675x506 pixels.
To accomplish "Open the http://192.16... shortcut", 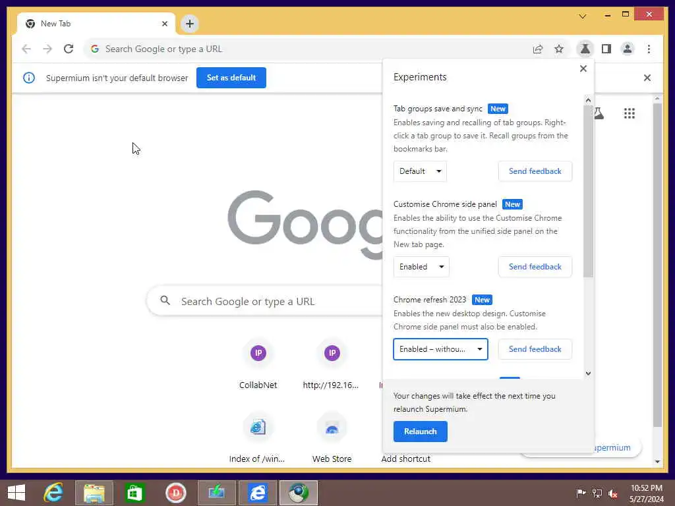I will tap(332, 364).
